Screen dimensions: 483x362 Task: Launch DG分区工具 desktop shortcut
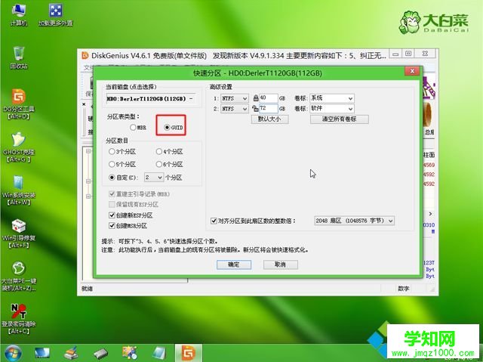pos(19,104)
